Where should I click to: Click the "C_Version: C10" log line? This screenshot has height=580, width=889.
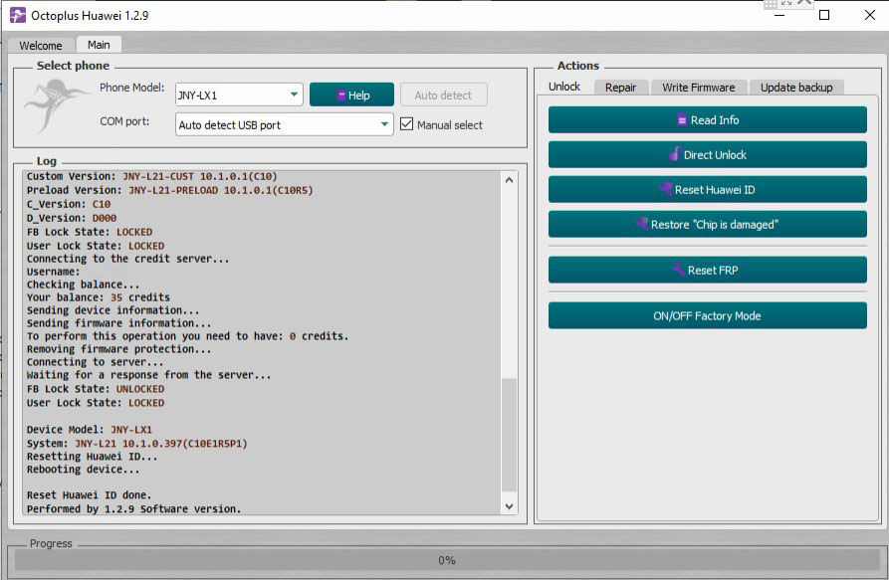point(69,204)
